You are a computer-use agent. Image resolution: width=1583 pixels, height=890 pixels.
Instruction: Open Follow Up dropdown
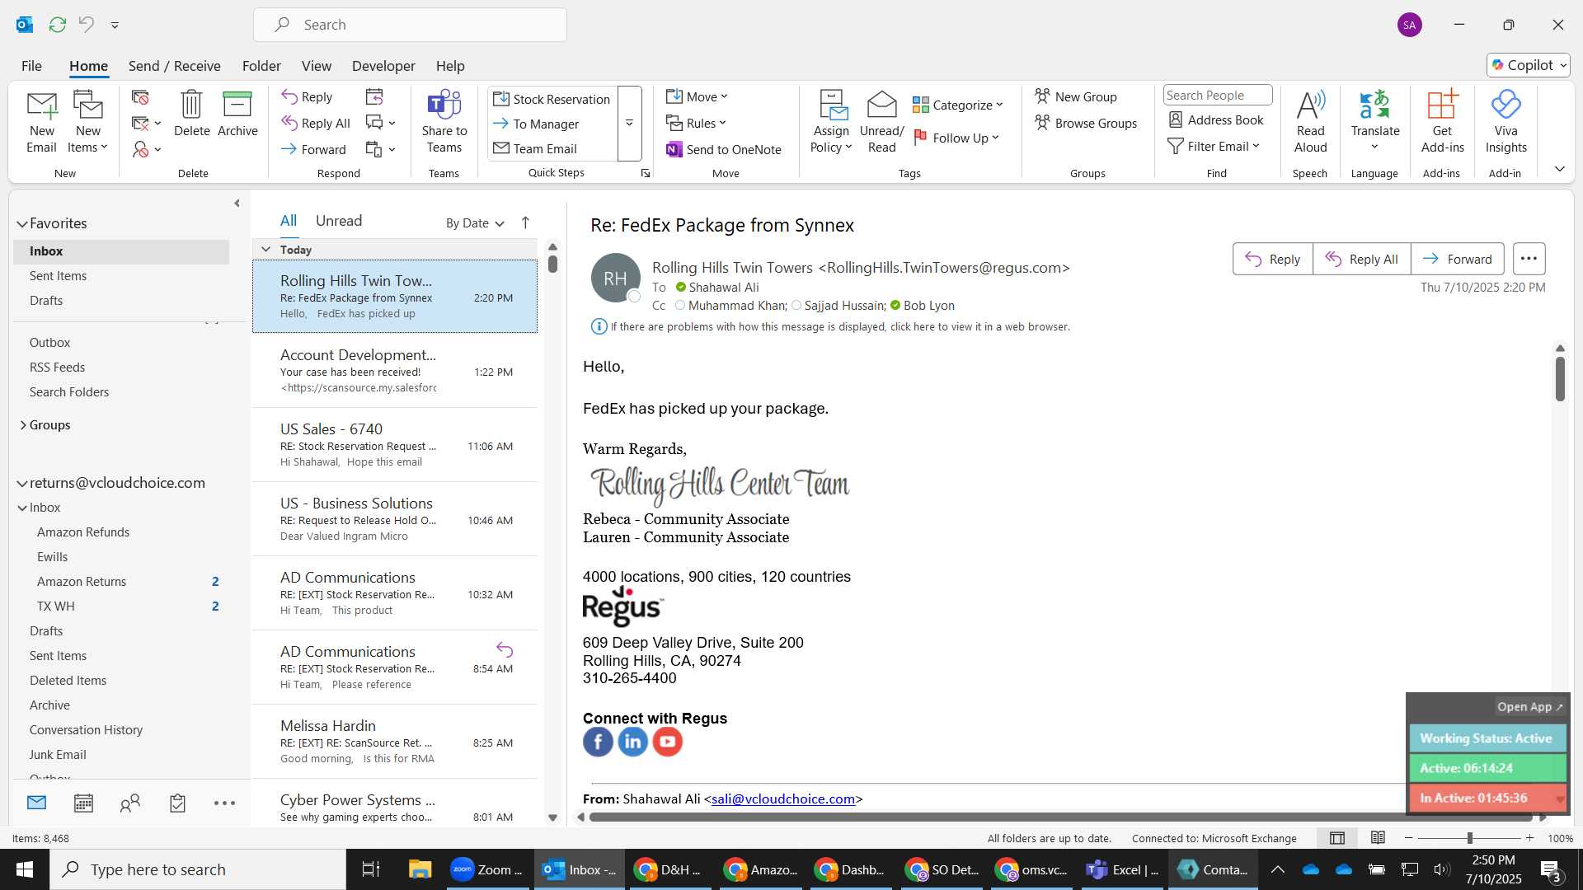[x=956, y=138]
